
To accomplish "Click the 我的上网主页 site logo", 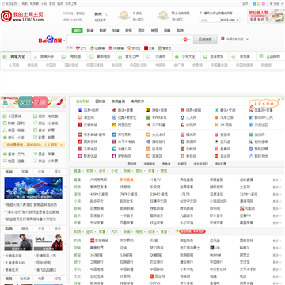I will [22, 16].
